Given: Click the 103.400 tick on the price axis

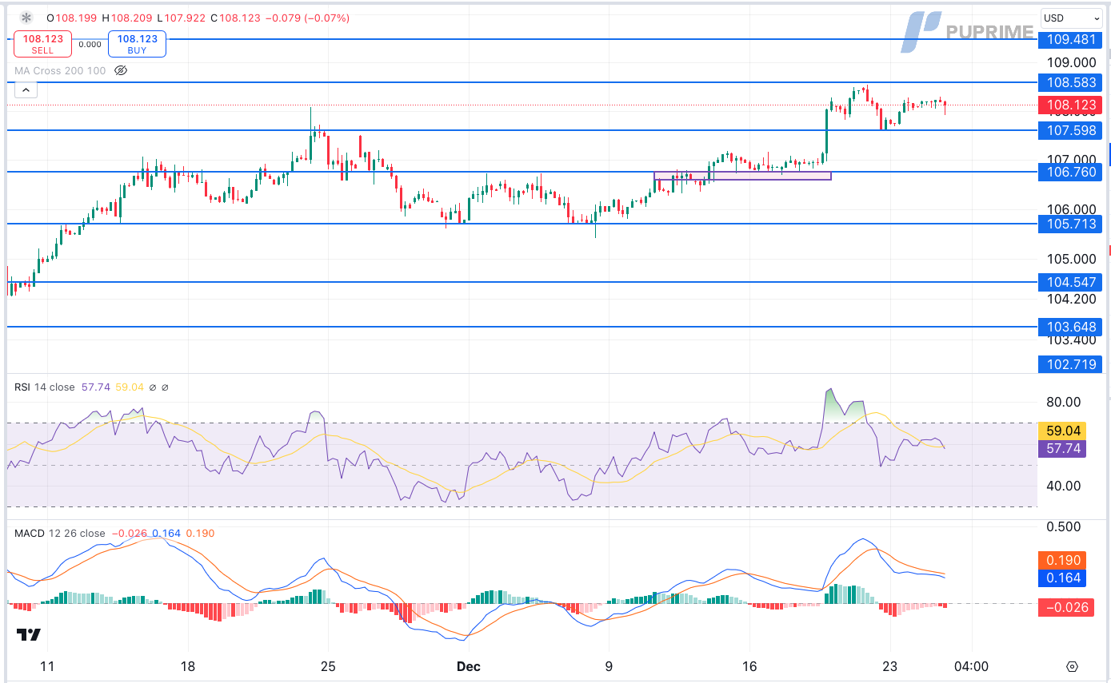Looking at the screenshot, I should tap(1071, 340).
